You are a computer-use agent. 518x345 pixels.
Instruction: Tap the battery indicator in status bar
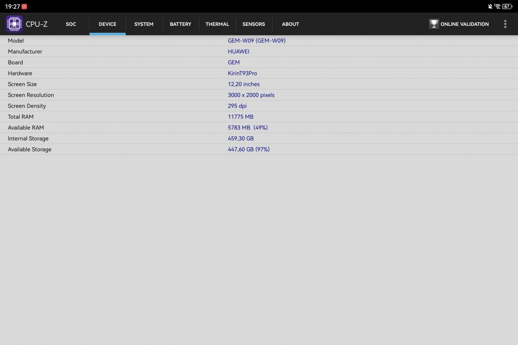point(507,6)
